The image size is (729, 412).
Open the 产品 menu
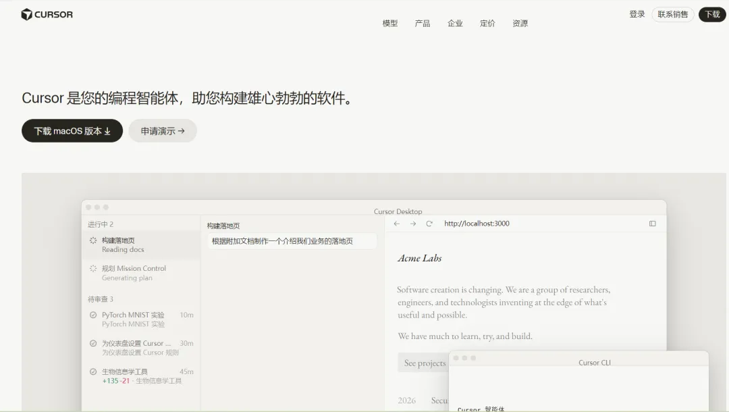click(422, 23)
